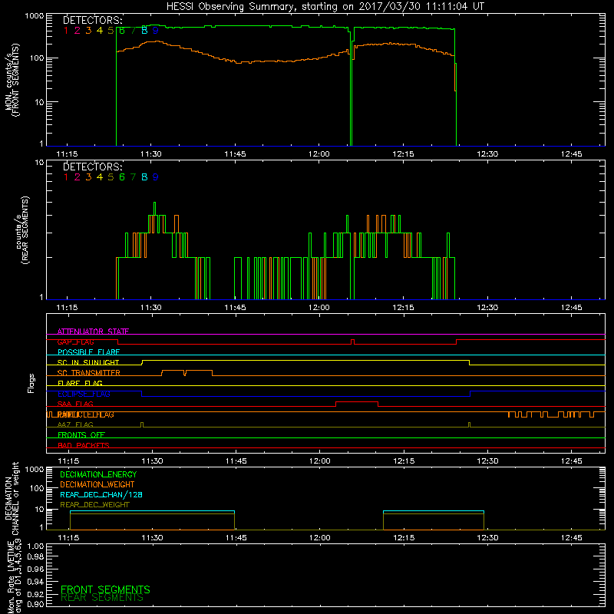Select magenta detector 2 in front segments legend
This screenshot has width=614, height=614.
(x=78, y=31)
